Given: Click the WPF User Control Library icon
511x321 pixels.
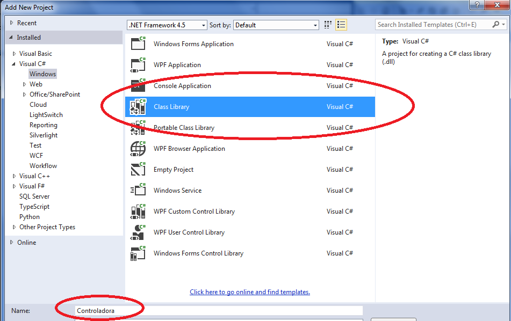Looking at the screenshot, I should pos(138,232).
